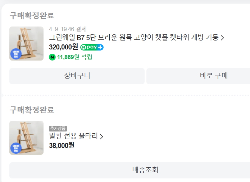Click blue badge on 발판 전용 울타리 thumbnail
This screenshot has height=182, width=250.
point(16,148)
